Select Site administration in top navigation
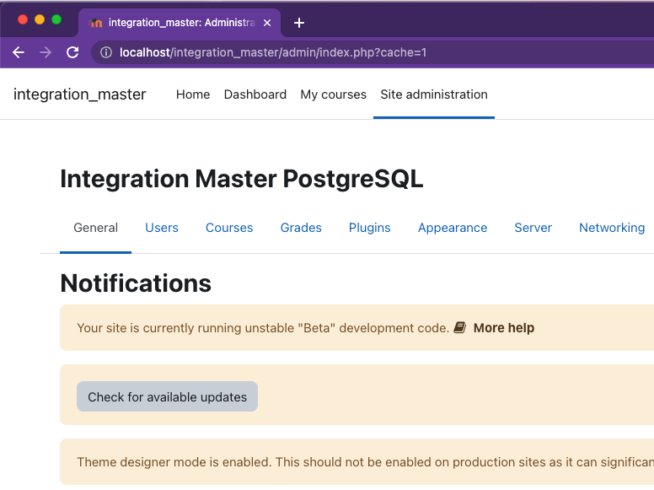 [434, 94]
